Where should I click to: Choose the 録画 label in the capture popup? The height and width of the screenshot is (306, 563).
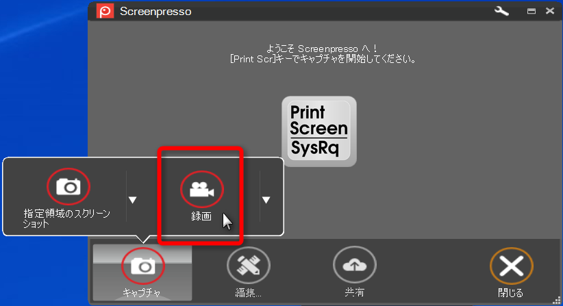point(201,217)
